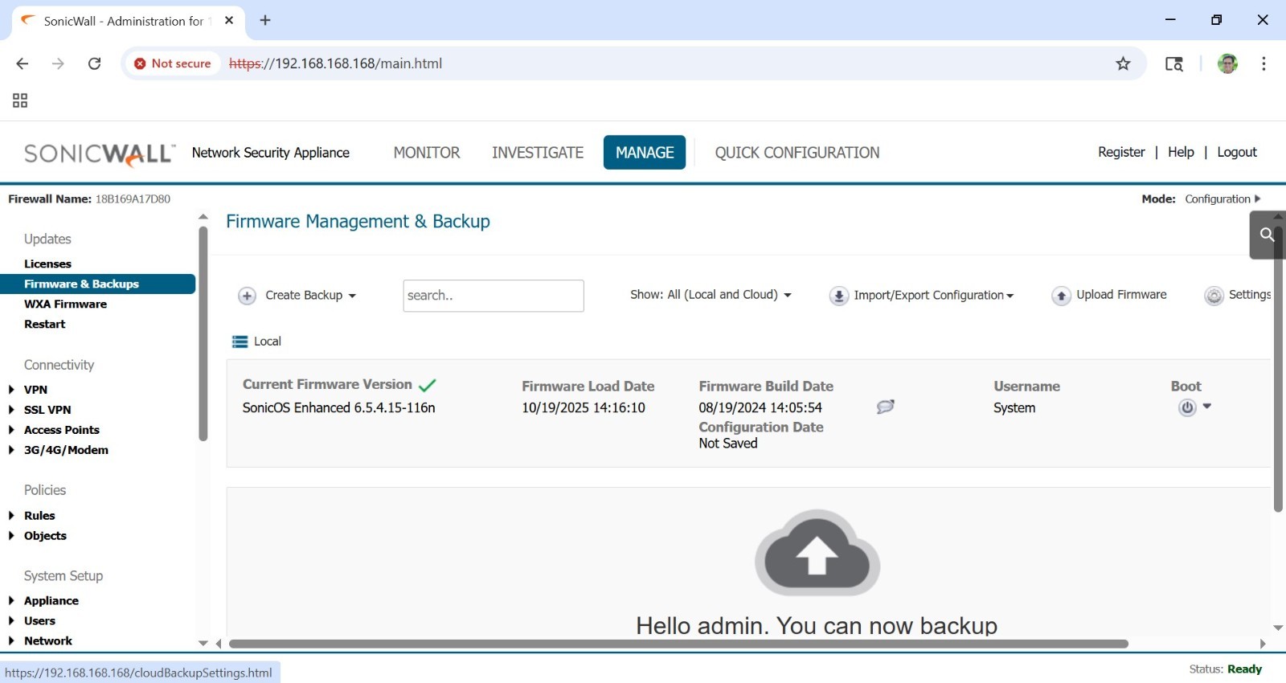Click the cloud upload backup icon
This screenshot has width=1286, height=683.
coord(817,553)
